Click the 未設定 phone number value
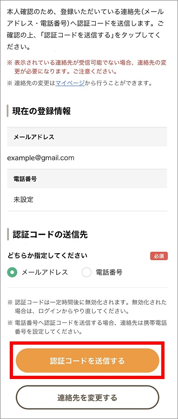Viewport: 178px width, 419px height. coord(24,200)
